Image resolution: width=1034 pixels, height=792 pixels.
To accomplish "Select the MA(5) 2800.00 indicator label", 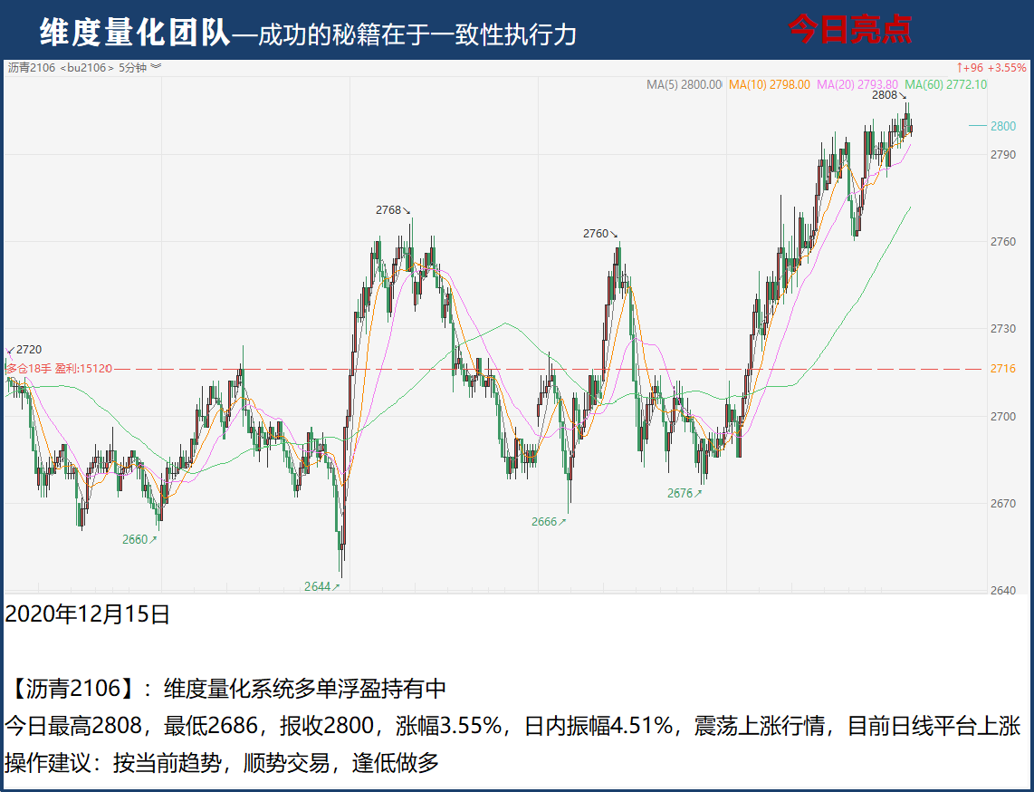I will point(684,84).
